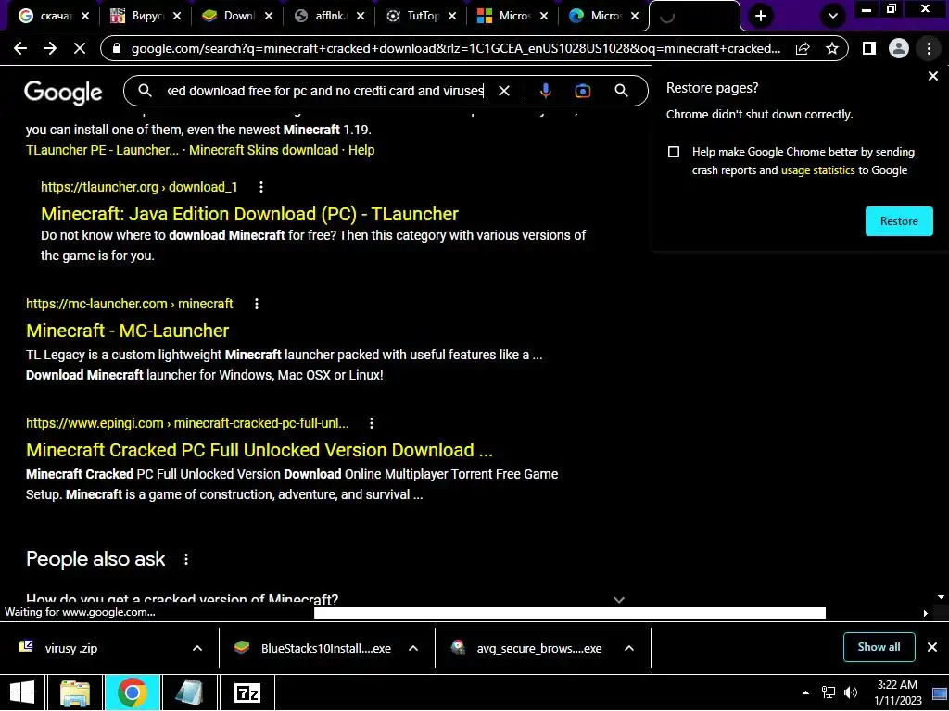Open the Chrome side panel
The width and height of the screenshot is (949, 711).
(869, 48)
